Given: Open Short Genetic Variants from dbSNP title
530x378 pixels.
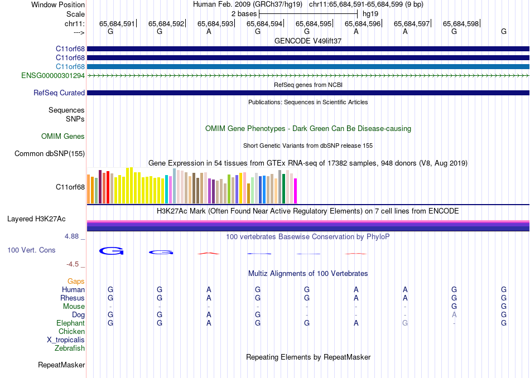Looking at the screenshot, I should pos(308,146).
